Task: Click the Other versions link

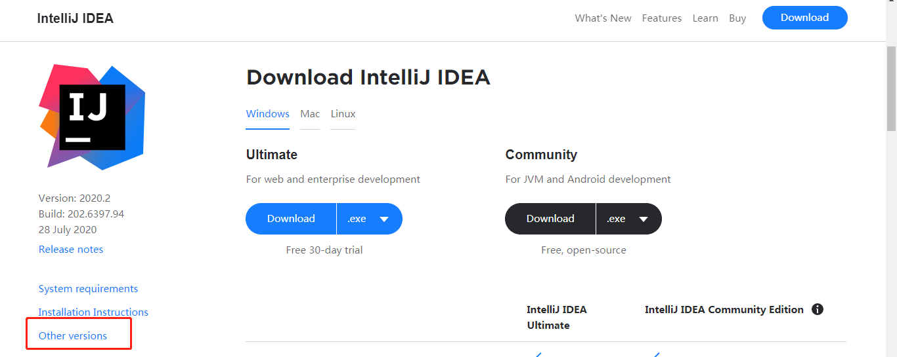Action: pos(73,336)
